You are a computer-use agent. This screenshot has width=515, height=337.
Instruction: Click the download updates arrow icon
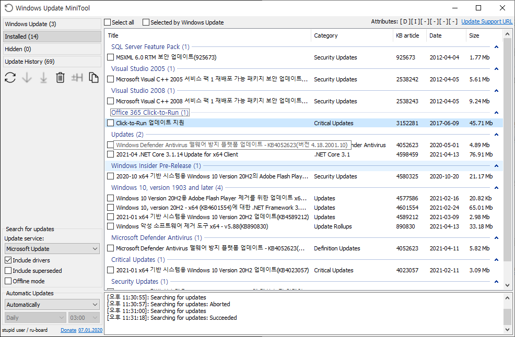(x=27, y=78)
